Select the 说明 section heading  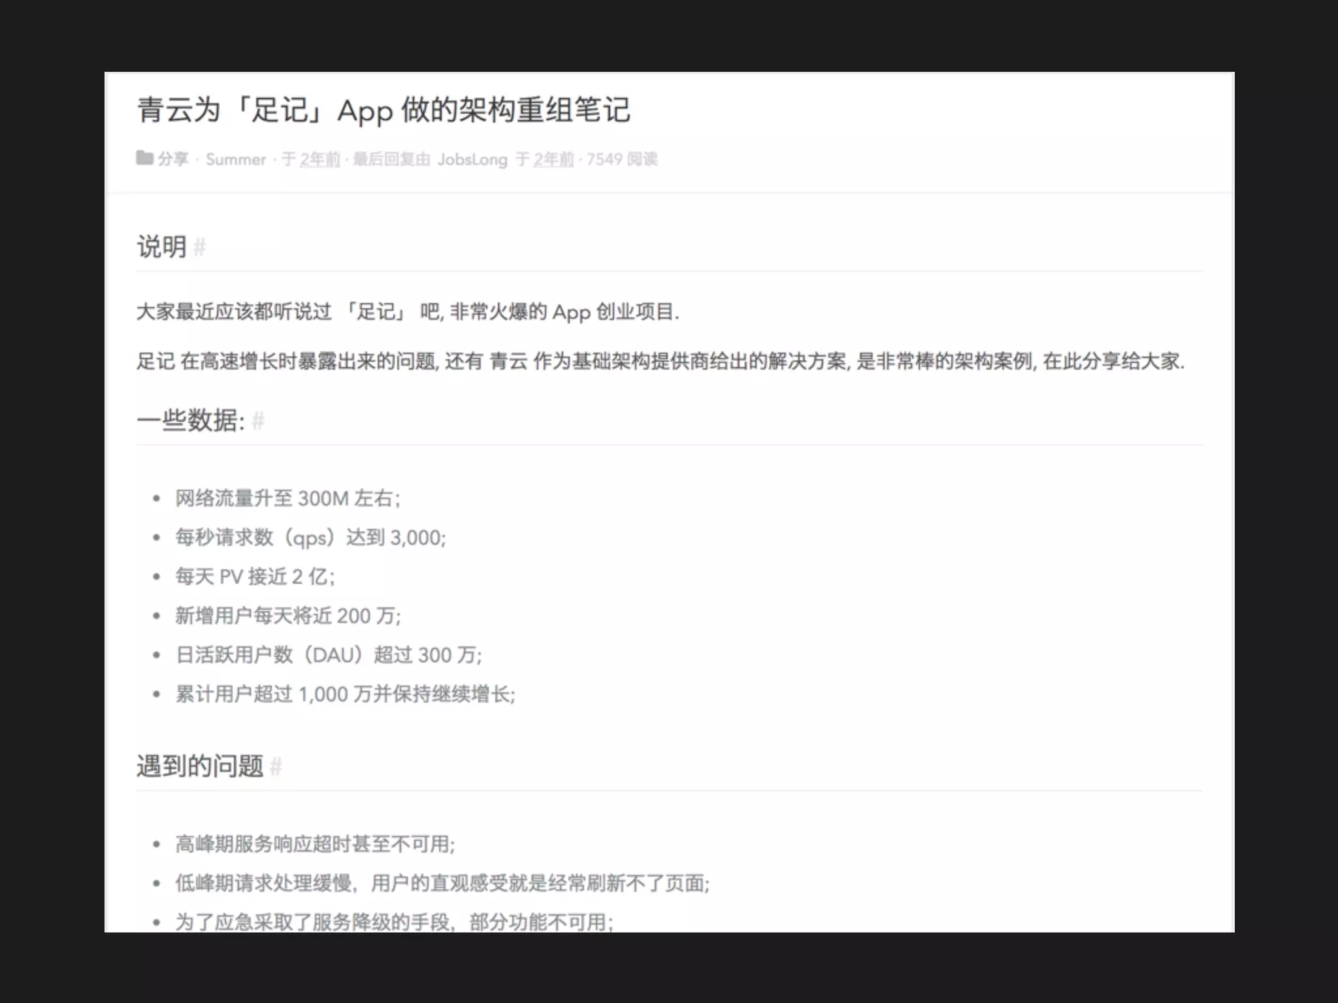[x=161, y=247]
